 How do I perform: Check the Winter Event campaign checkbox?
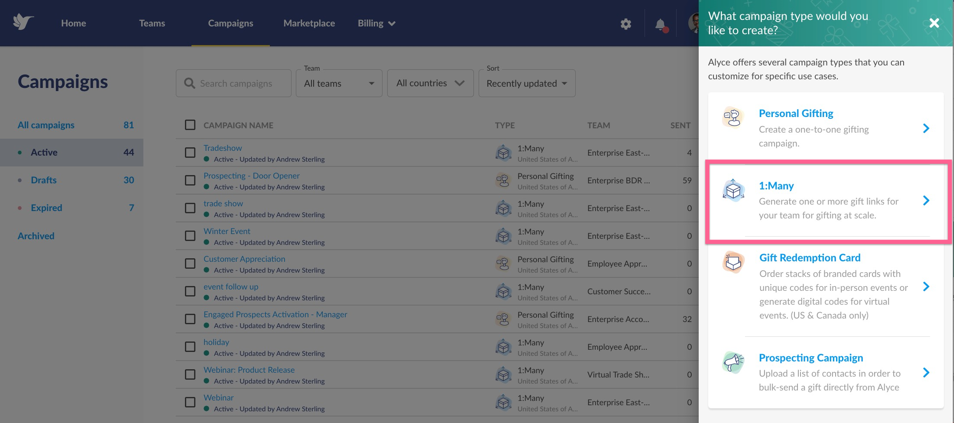[190, 236]
